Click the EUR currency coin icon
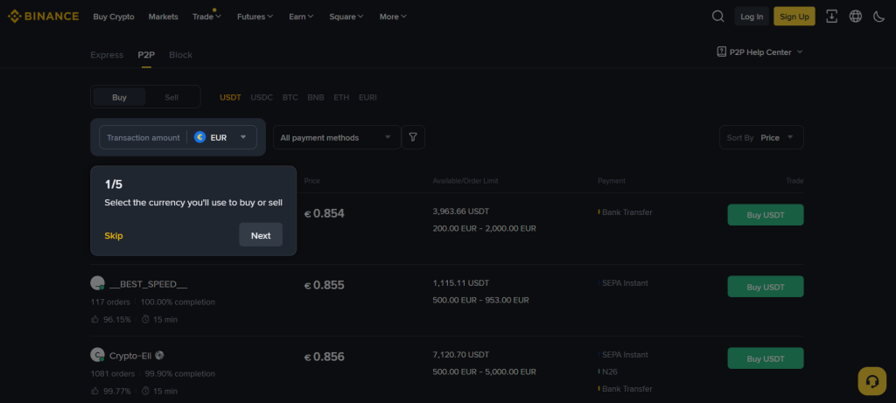This screenshot has height=403, width=896. [199, 137]
